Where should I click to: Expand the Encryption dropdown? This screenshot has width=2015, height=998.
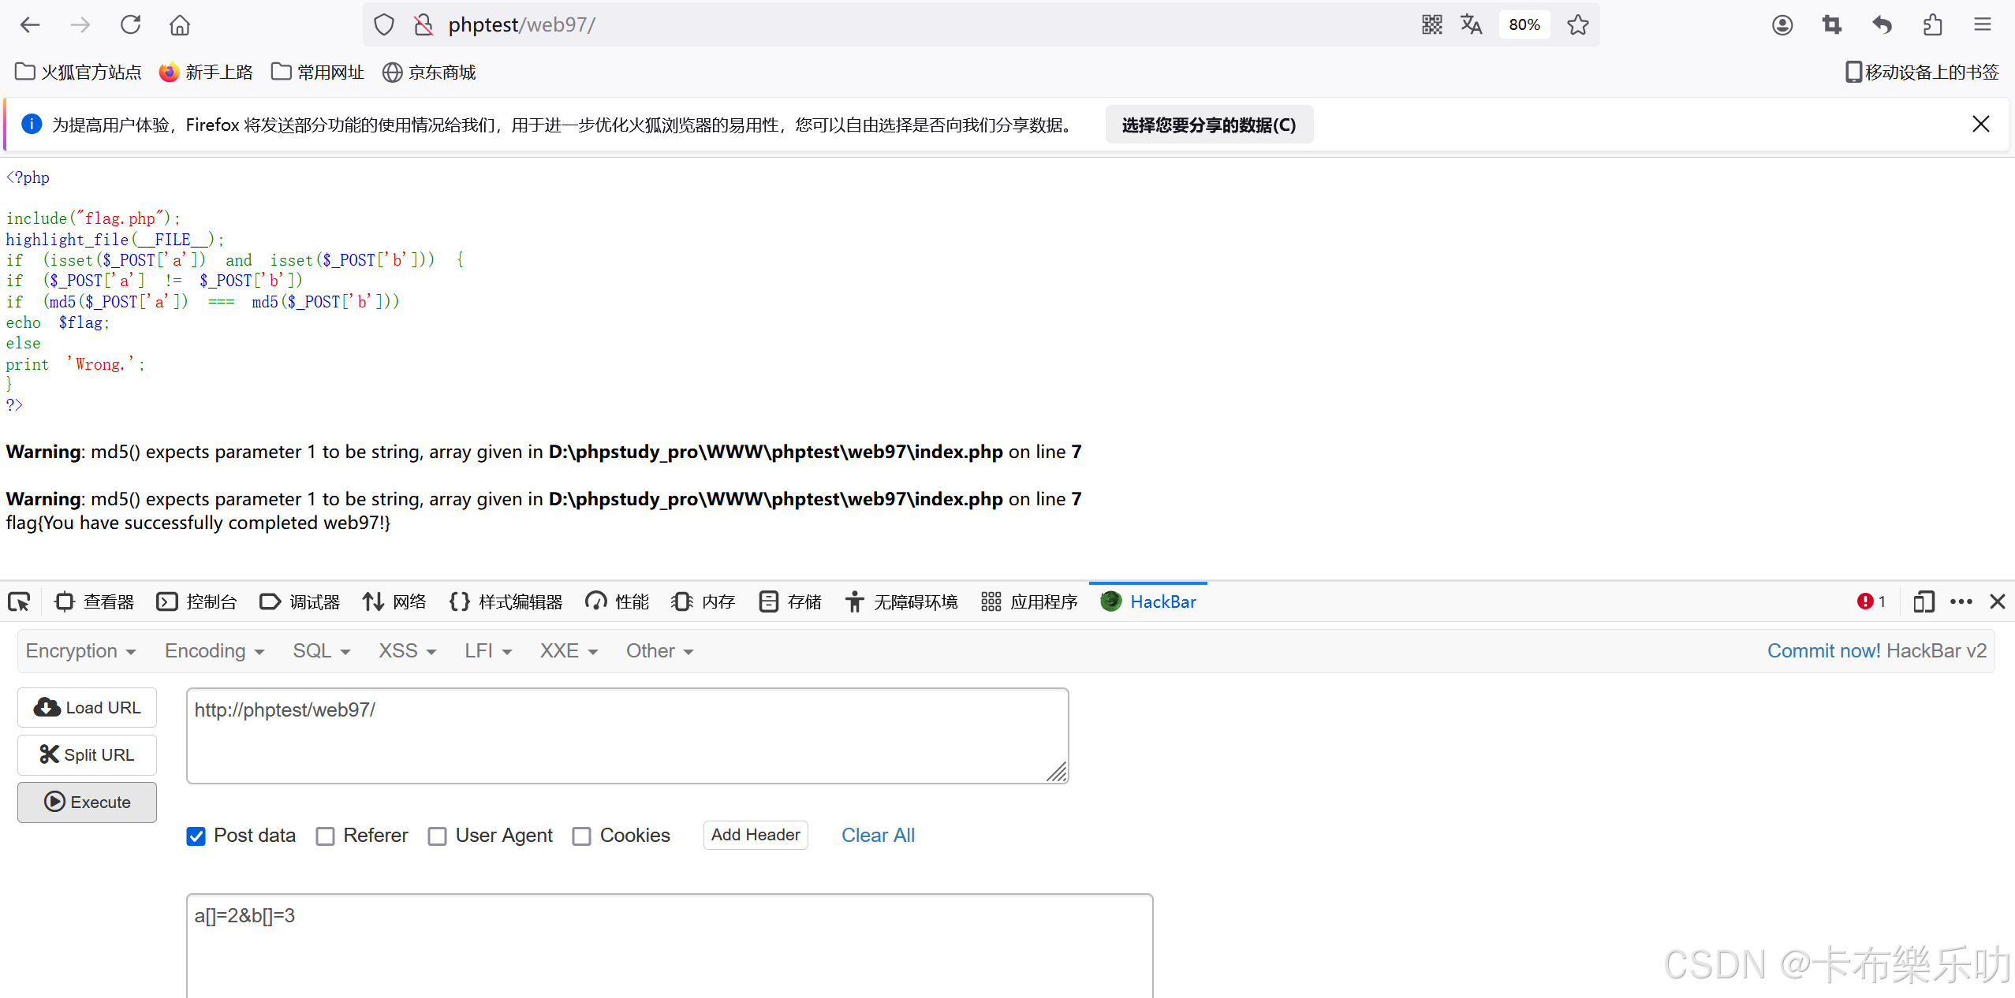(80, 651)
